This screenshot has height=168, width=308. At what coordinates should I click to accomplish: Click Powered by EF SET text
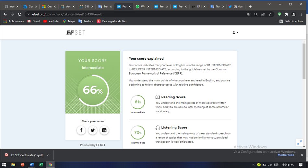[x=93, y=145]
